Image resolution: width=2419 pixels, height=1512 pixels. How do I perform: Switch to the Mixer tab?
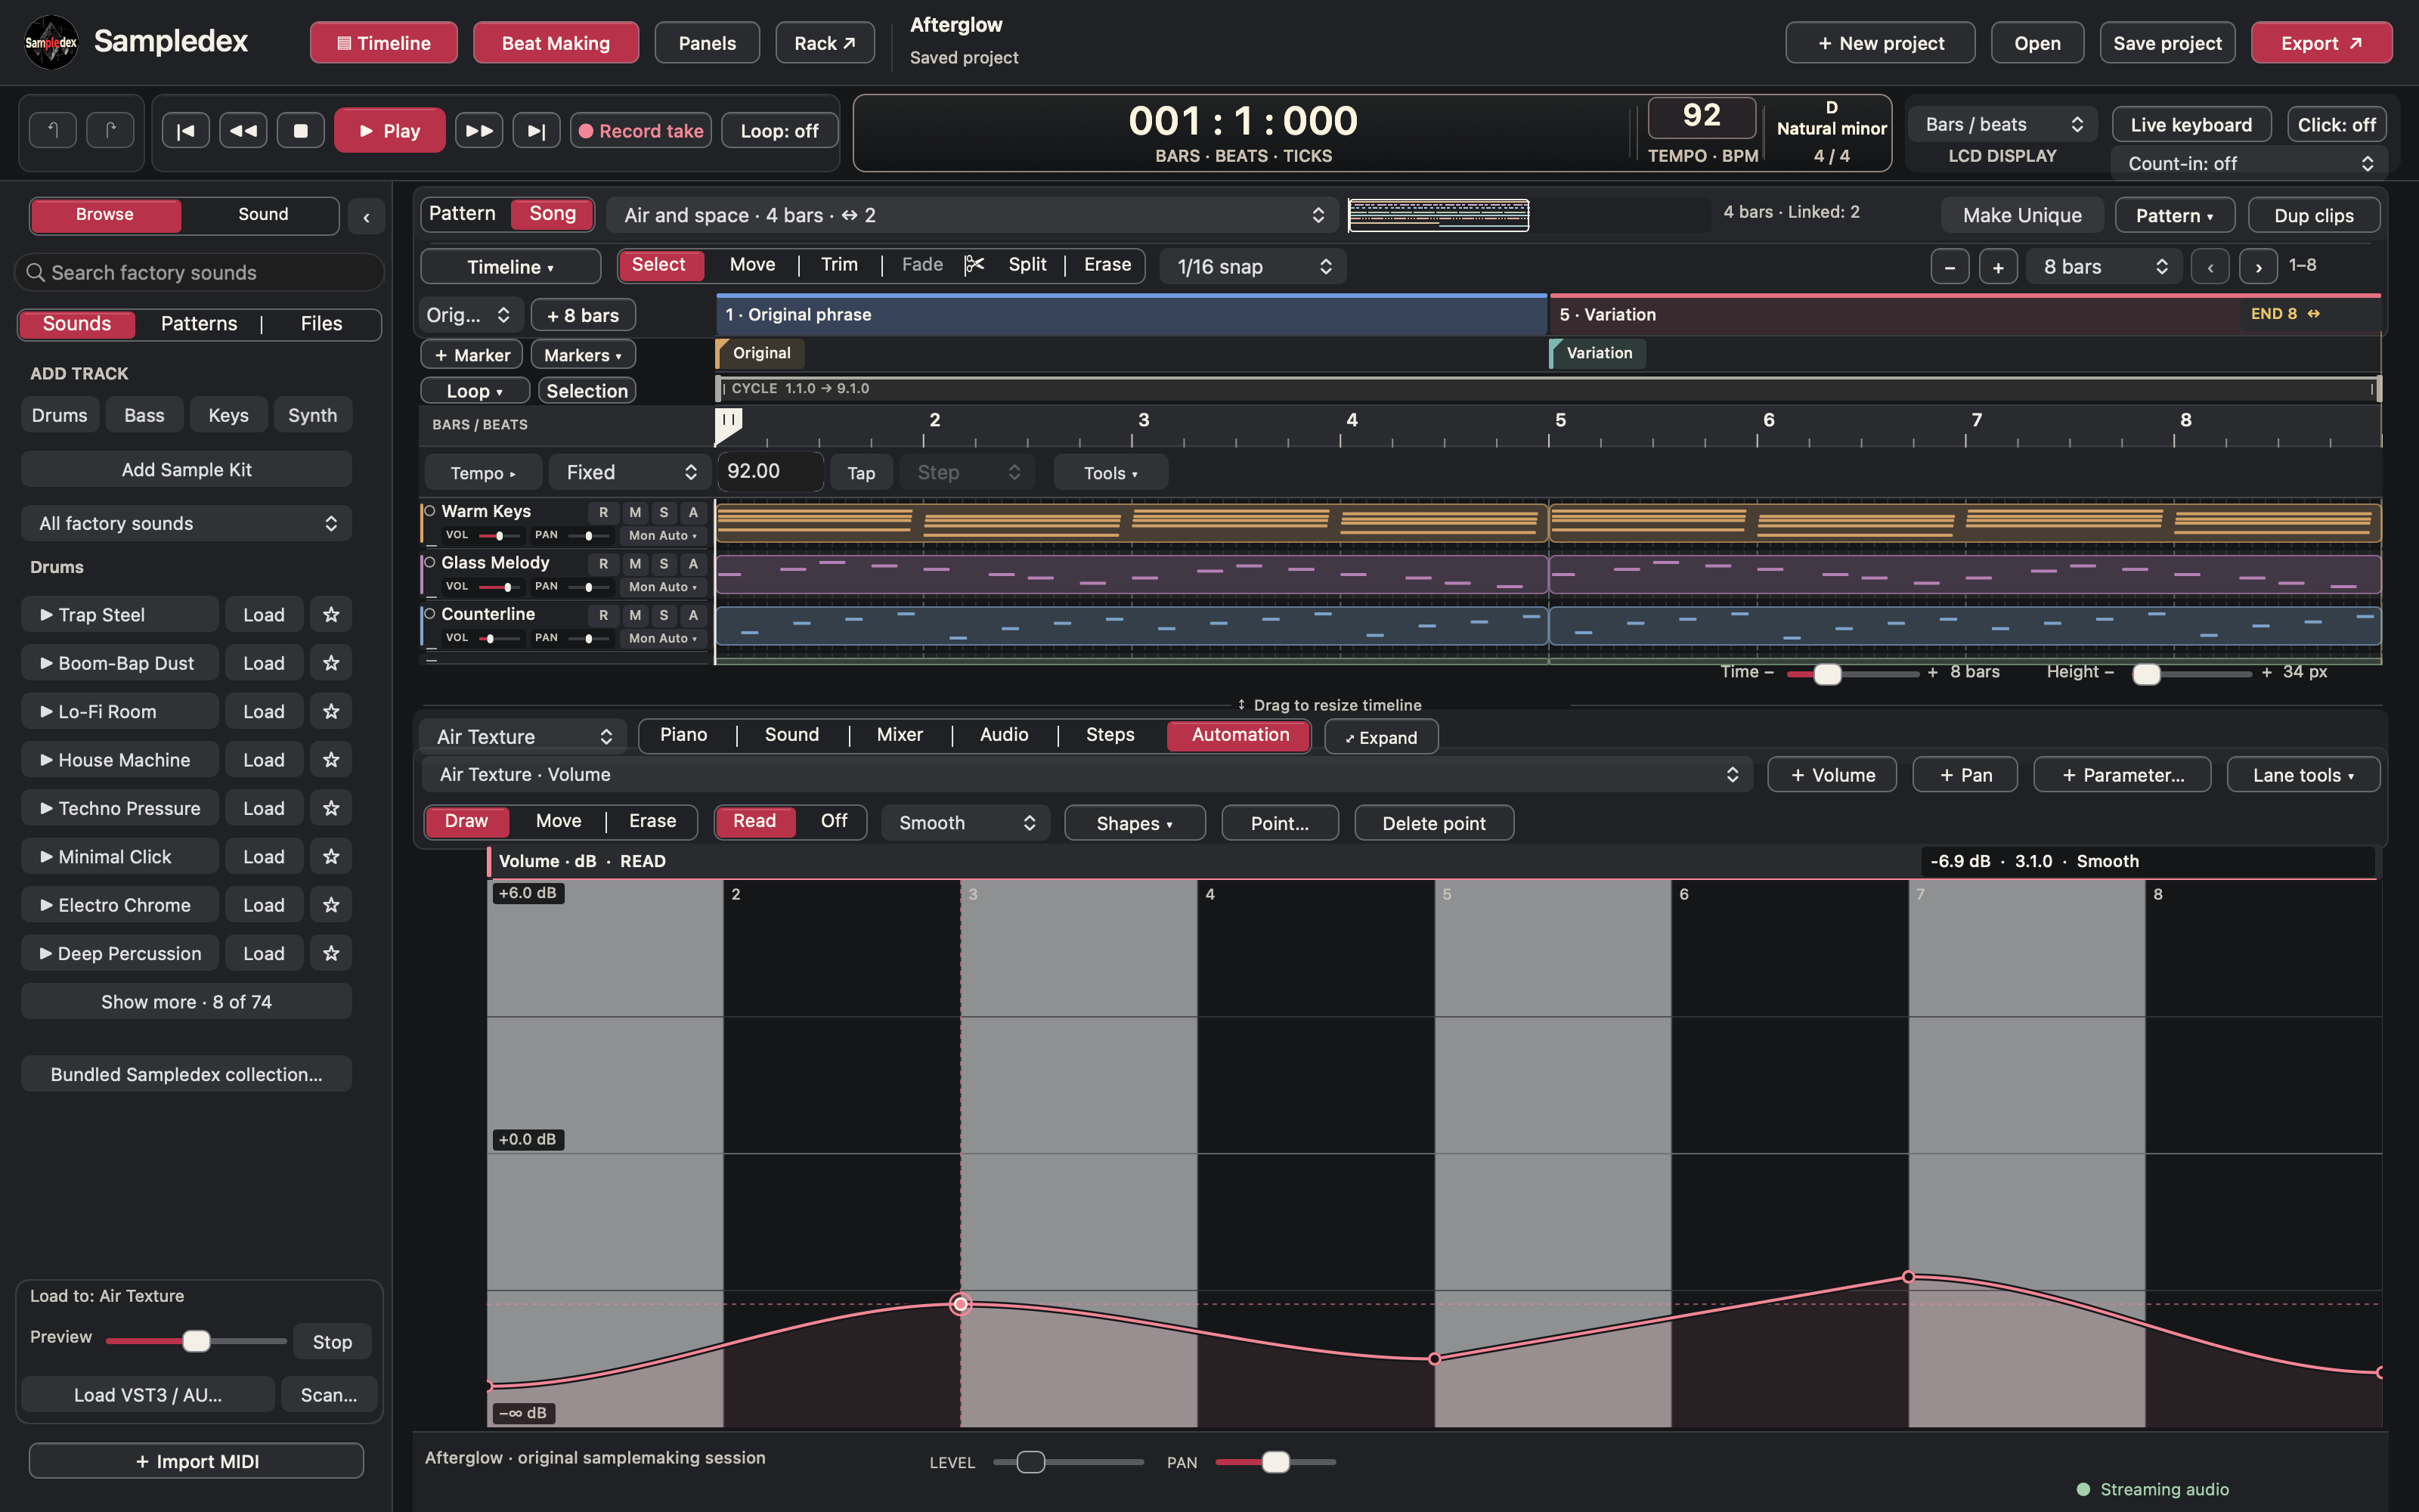click(900, 735)
